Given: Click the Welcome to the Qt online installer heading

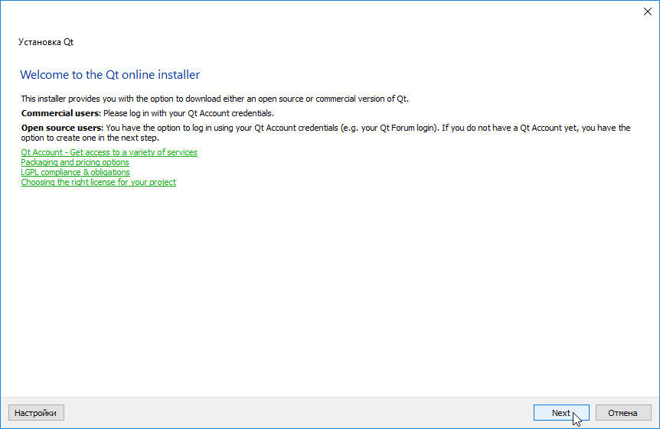Looking at the screenshot, I should tap(109, 75).
